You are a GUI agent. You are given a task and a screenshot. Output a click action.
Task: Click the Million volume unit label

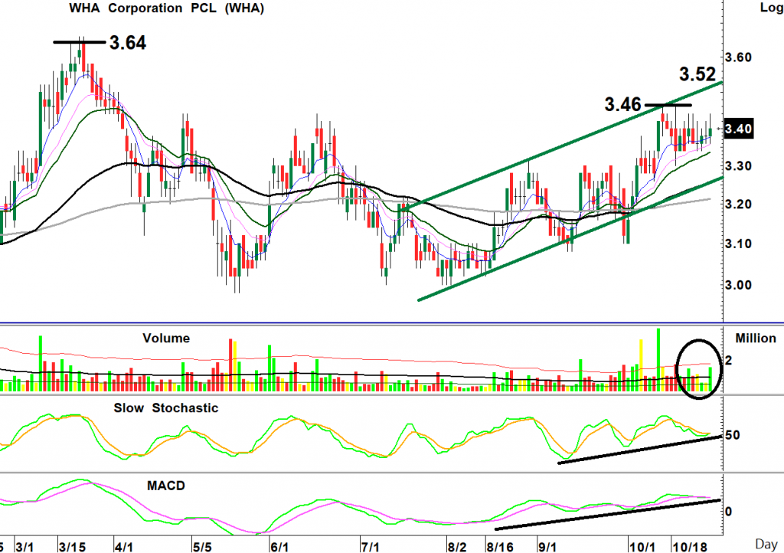click(x=756, y=338)
